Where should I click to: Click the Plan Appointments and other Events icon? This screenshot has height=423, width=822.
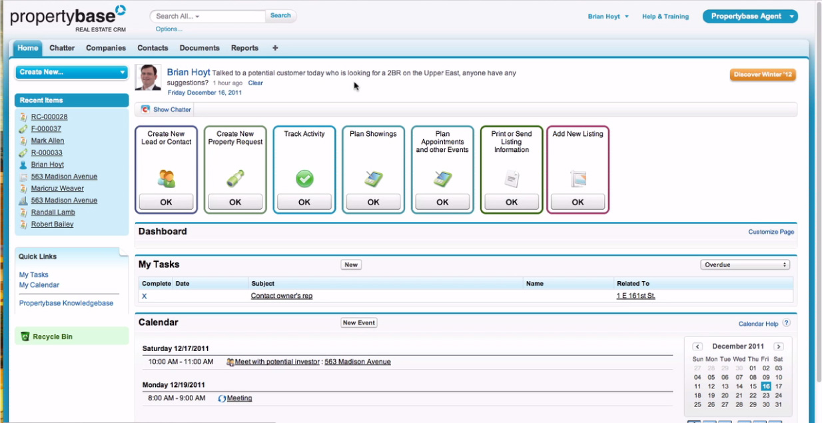tap(442, 179)
